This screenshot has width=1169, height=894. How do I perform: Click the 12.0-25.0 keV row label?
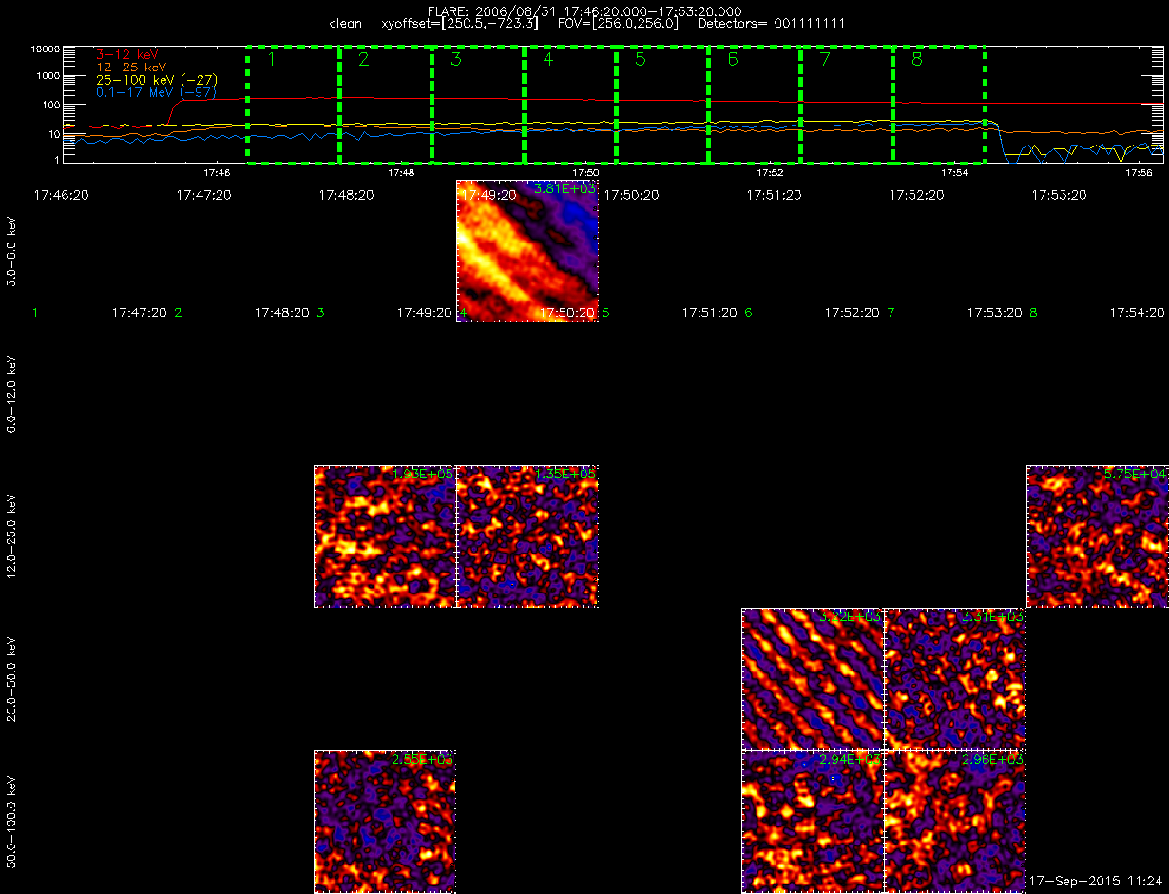pyautogui.click(x=11, y=537)
